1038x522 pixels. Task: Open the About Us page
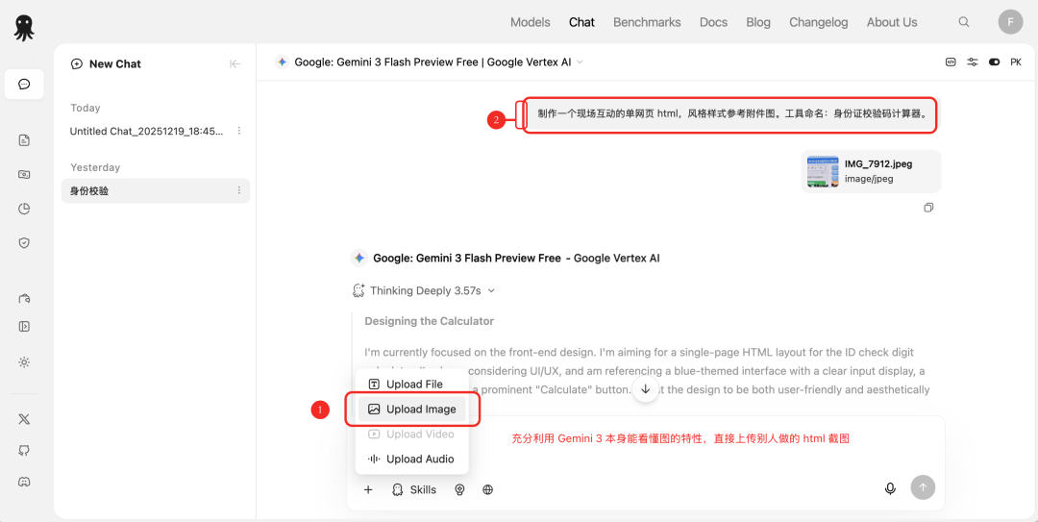point(892,22)
